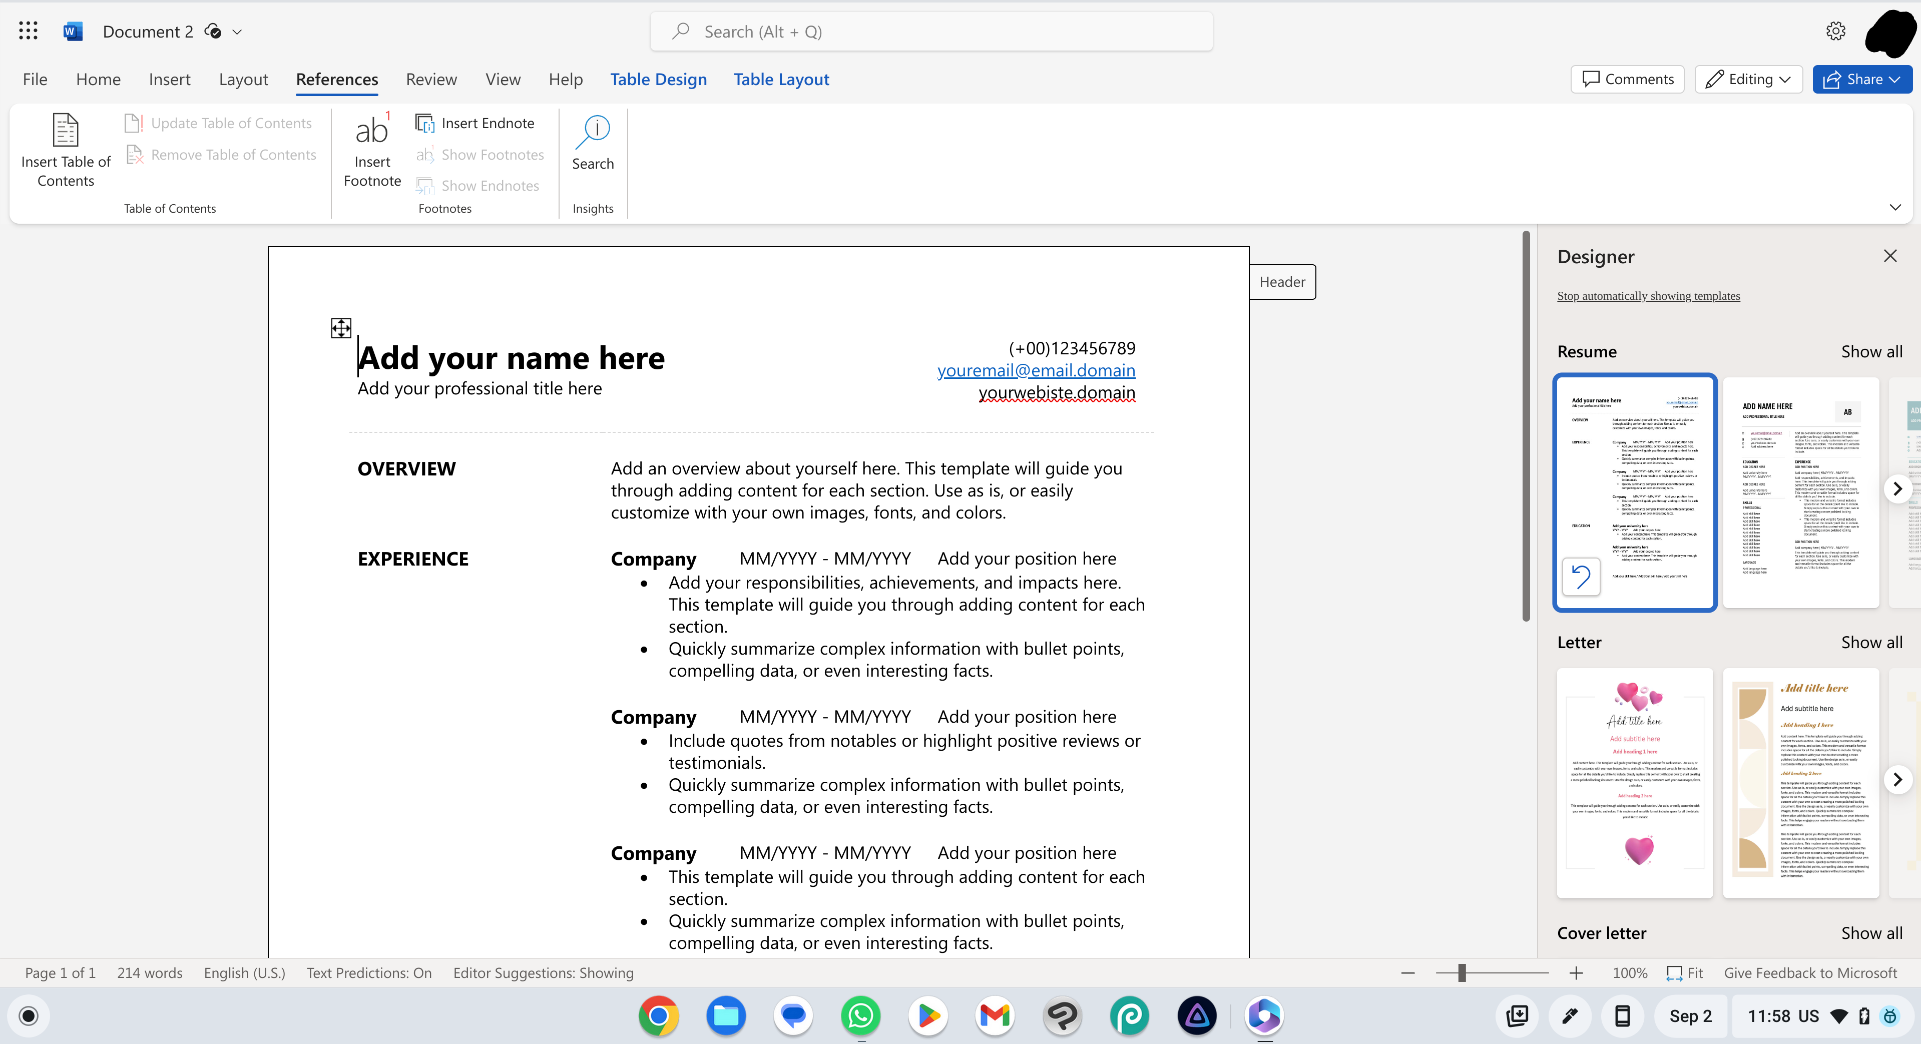This screenshot has height=1044, width=1921.
Task: Click the Insert Footnote icon
Action: pos(371,131)
